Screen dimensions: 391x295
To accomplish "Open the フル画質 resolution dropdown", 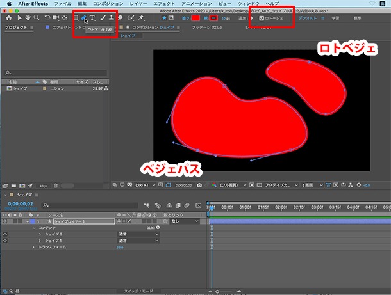I will [233, 185].
